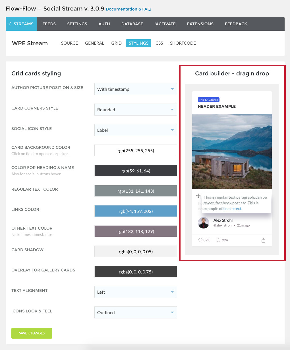The image size is (290, 350).
Task: Open the Links Color blue swatch
Action: [136, 211]
